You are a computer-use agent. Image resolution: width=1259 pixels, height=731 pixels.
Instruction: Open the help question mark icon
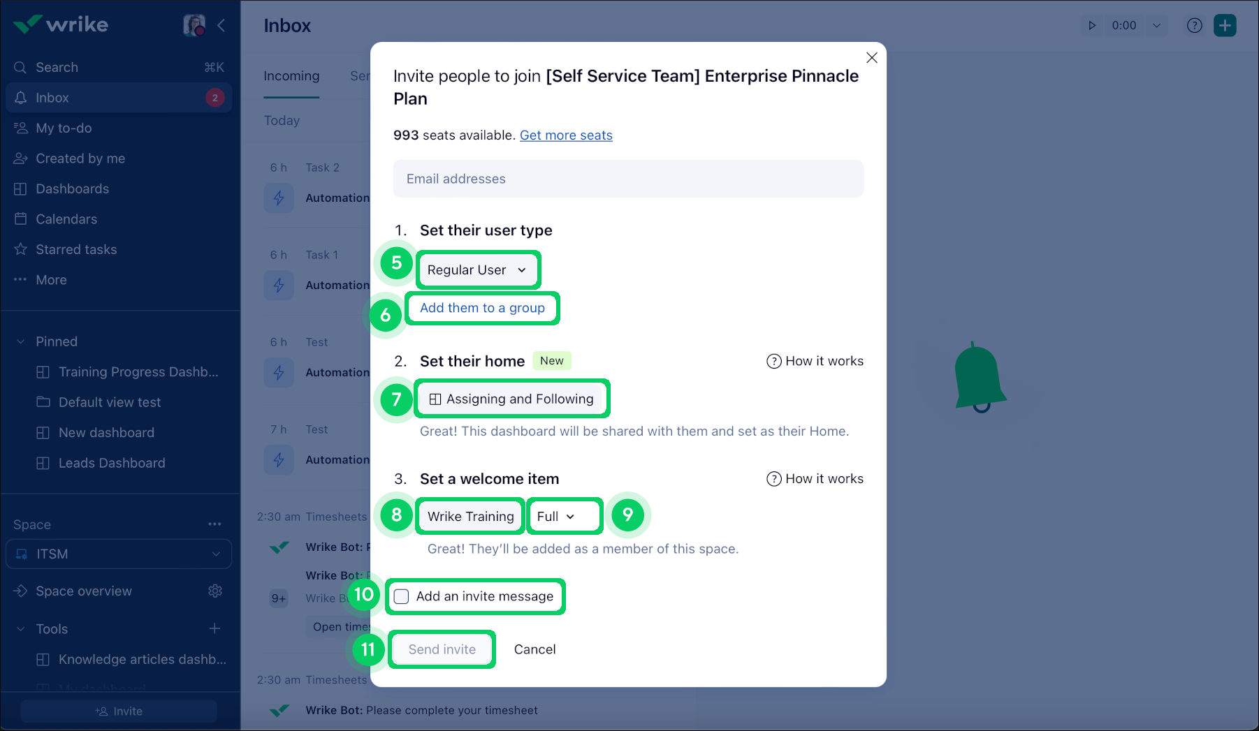tap(1195, 26)
